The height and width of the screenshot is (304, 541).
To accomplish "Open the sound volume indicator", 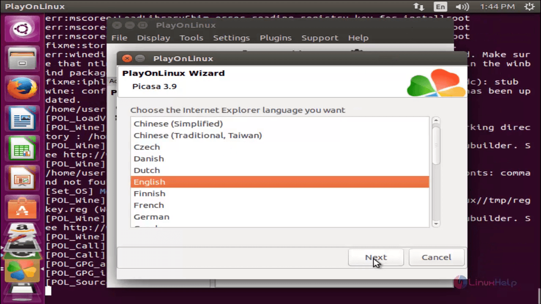I will 462,6.
